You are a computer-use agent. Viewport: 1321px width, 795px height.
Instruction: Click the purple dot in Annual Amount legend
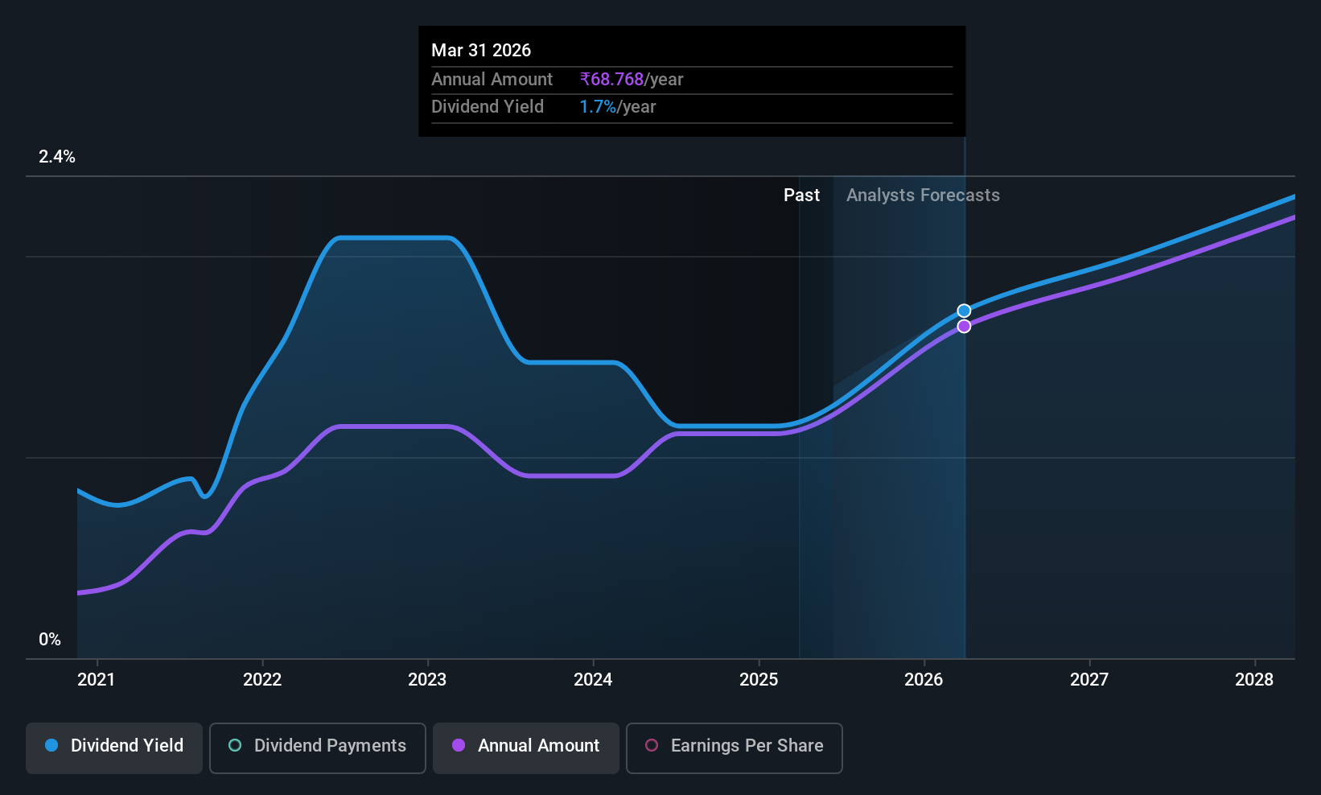[x=459, y=745]
